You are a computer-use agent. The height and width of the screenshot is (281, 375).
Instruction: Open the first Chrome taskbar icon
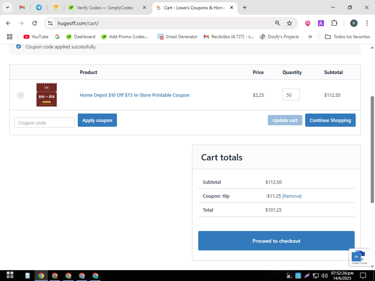click(41, 276)
